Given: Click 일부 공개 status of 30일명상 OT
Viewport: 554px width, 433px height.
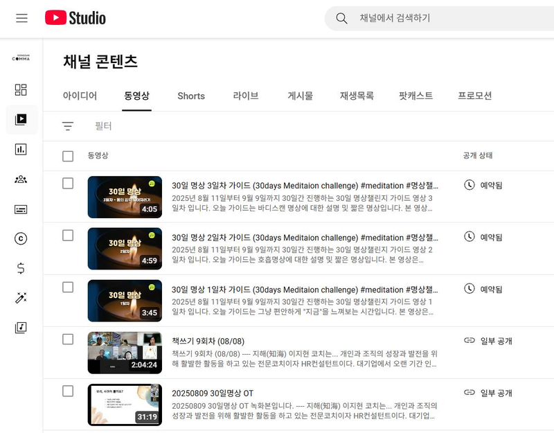Looking at the screenshot, I should coord(496,393).
